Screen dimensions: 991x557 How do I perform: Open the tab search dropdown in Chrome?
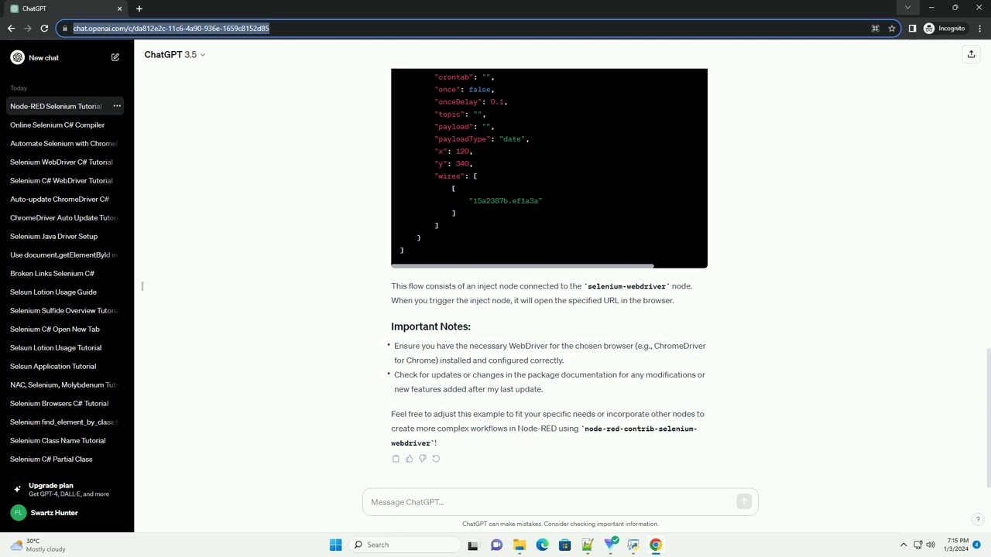907,8
